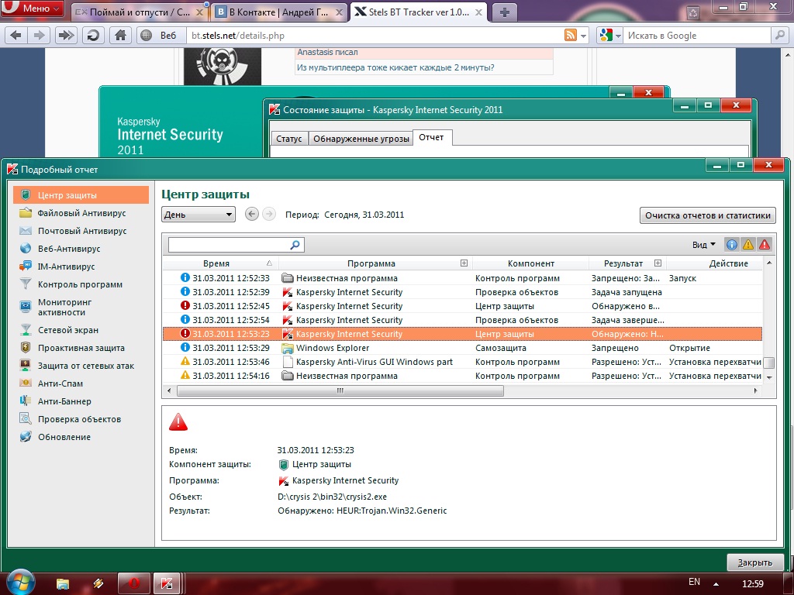This screenshot has height=595, width=794.
Task: Sort by Компонент column header
Action: click(530, 263)
